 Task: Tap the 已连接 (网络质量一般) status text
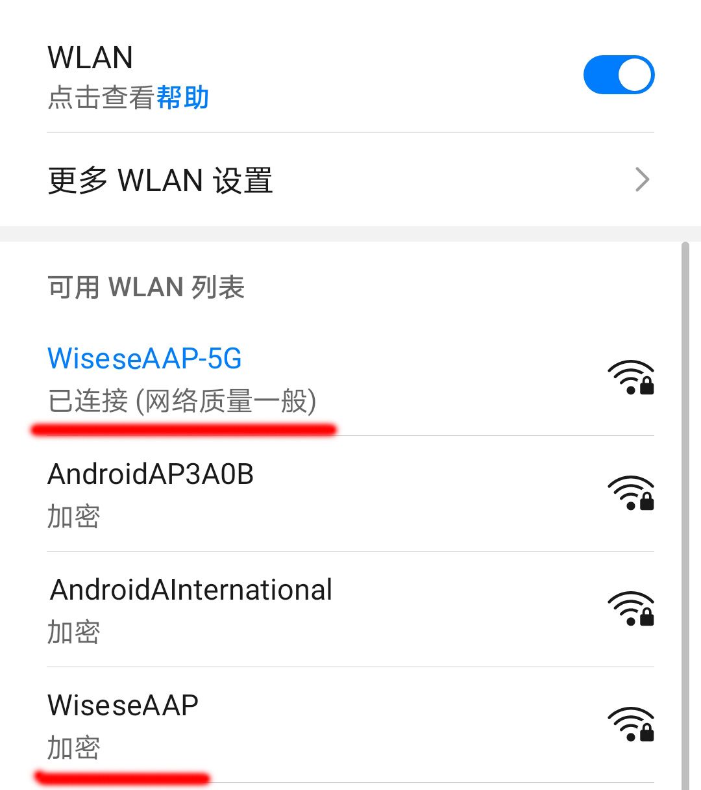coord(182,401)
